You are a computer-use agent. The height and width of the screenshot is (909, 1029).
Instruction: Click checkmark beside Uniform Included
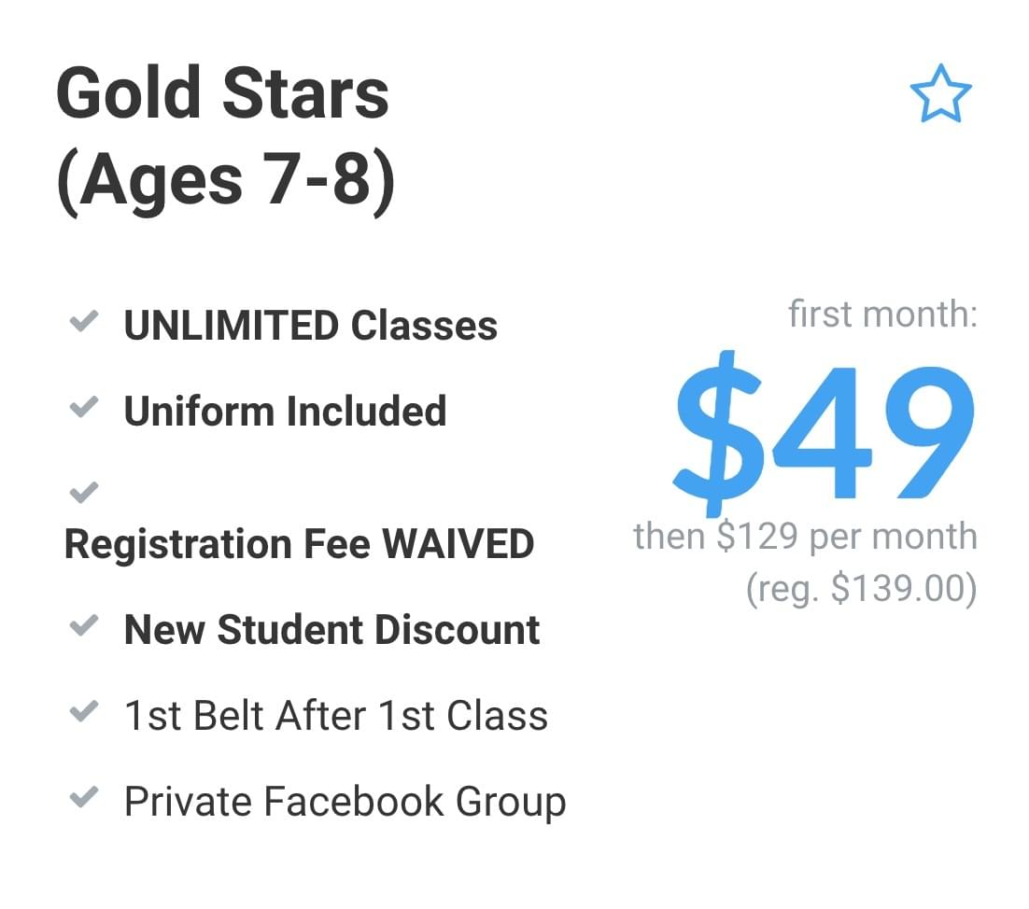coord(84,406)
